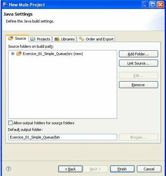Minimize the New Mule Project dialog
This screenshot has width=166, height=176.
tap(145, 5)
